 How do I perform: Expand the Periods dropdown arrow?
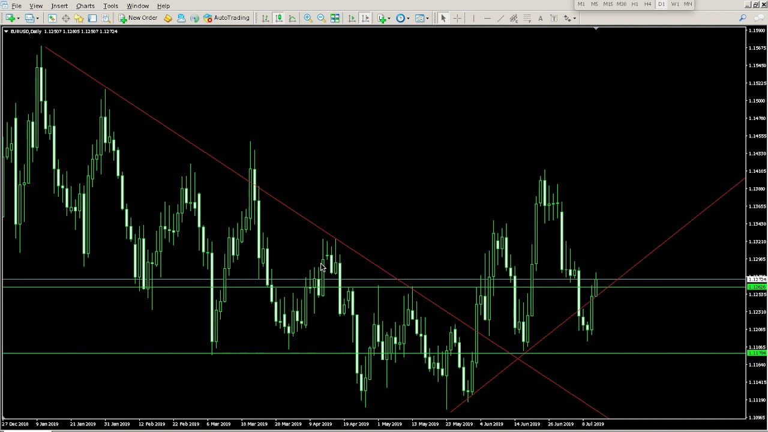coord(408,18)
